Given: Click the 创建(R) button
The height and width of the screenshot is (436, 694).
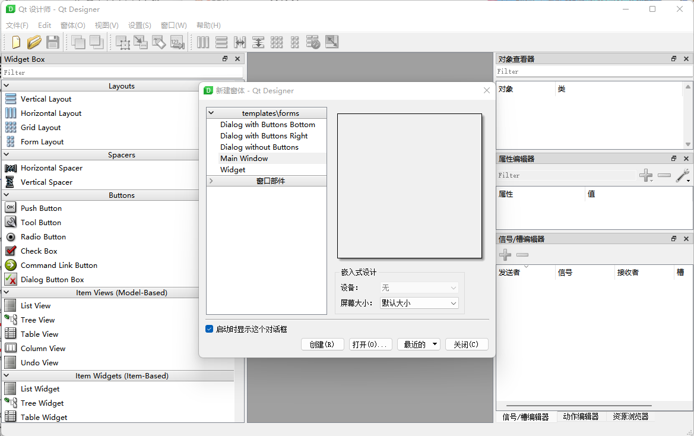Looking at the screenshot, I should [322, 345].
